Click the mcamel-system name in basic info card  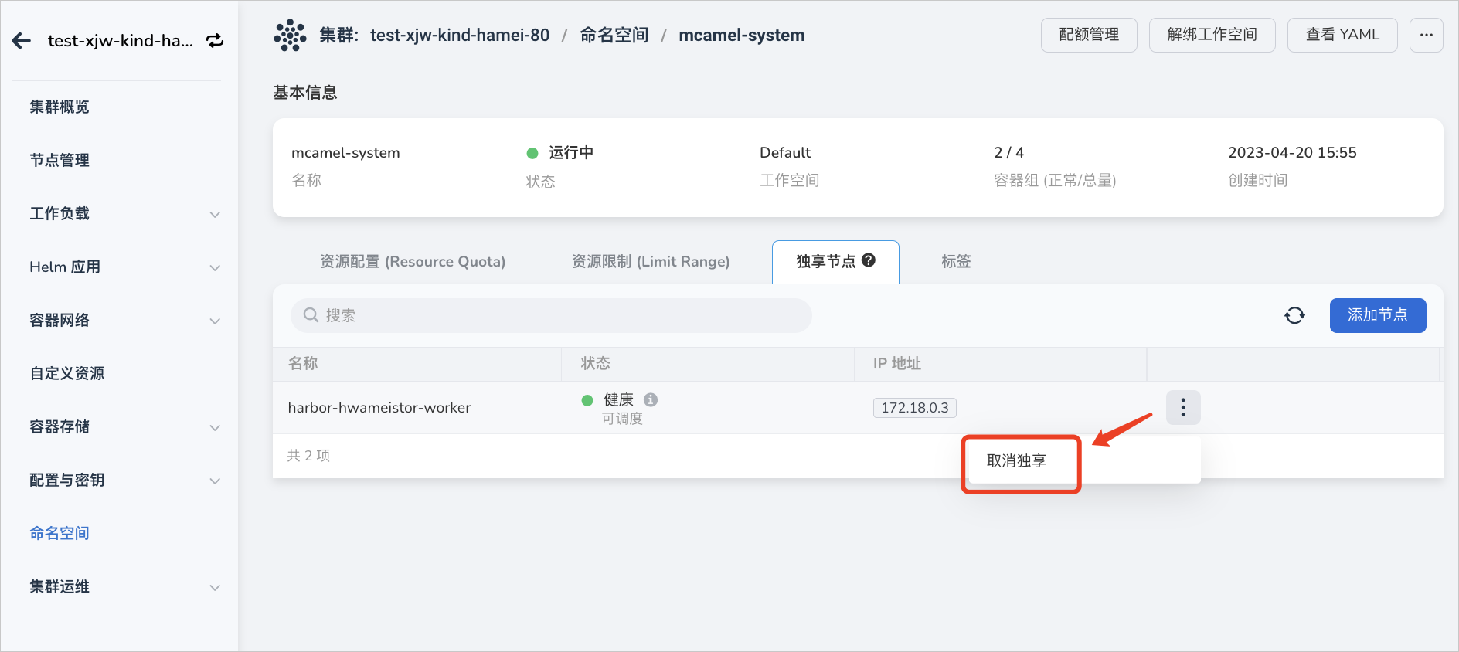click(x=345, y=152)
